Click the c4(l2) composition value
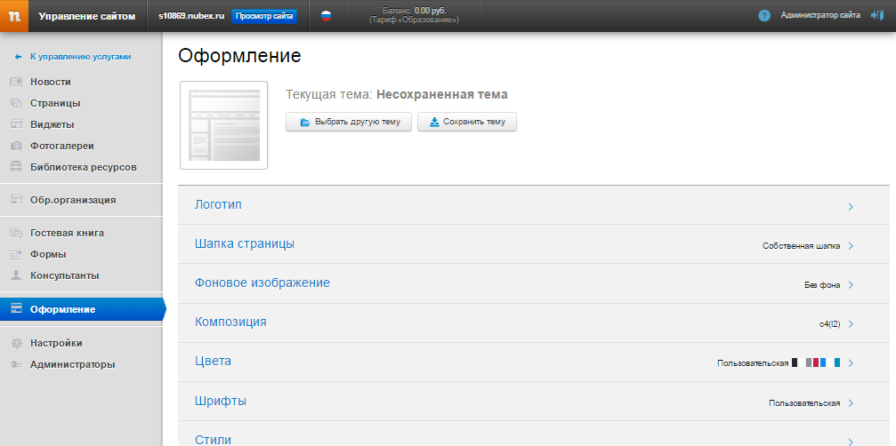The height and width of the screenshot is (446, 896). (x=830, y=324)
